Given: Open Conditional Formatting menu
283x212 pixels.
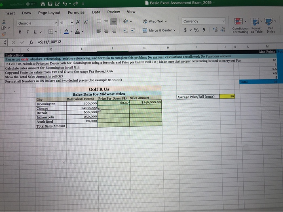Looking at the screenshot, I should pos(240,25).
